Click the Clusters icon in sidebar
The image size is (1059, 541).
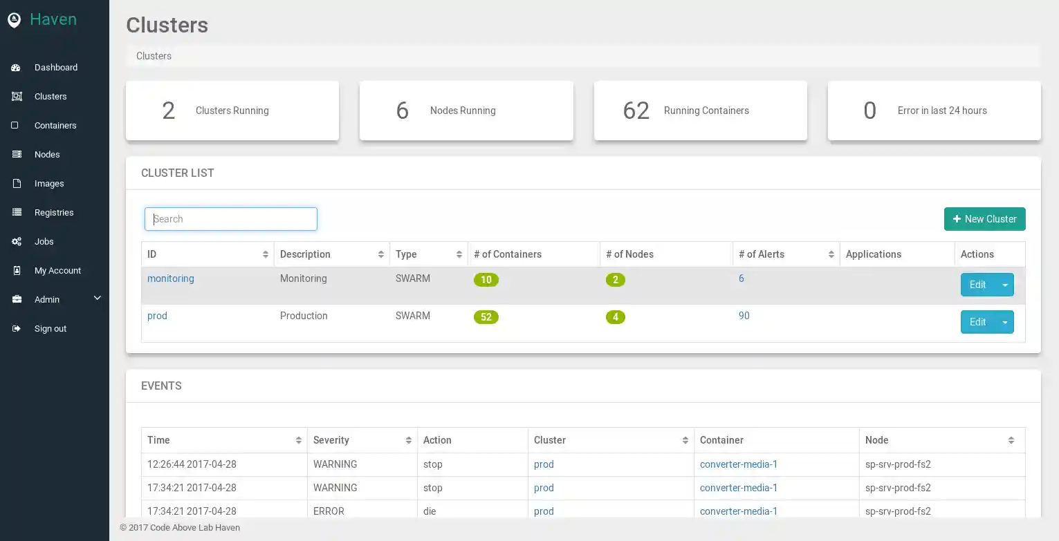(x=16, y=97)
